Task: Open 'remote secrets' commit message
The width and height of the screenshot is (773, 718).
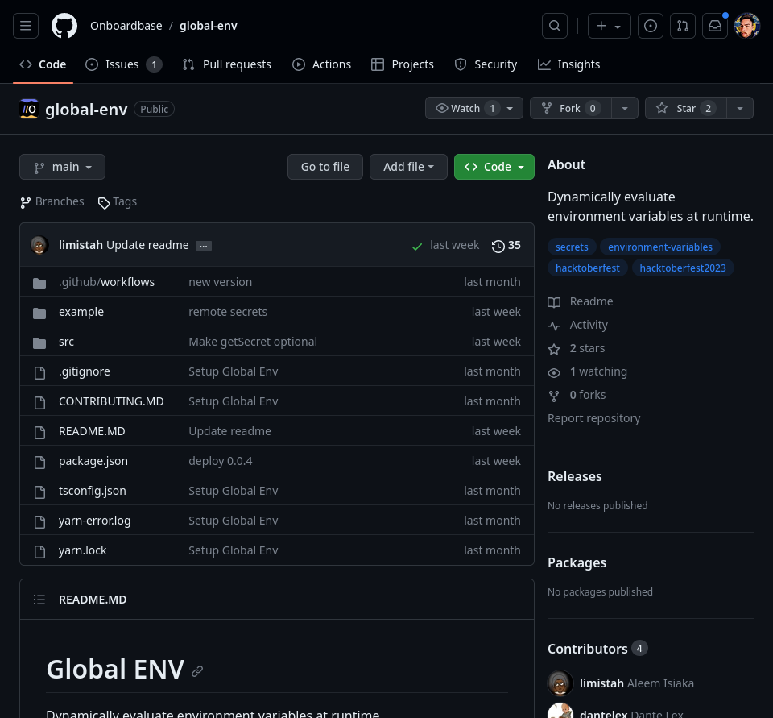Action: (228, 312)
